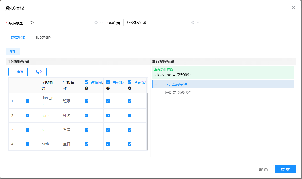Click the info icon under 读权限 header
Image resolution: width=302 pixels, height=179 pixels.
pyautogui.click(x=86, y=88)
